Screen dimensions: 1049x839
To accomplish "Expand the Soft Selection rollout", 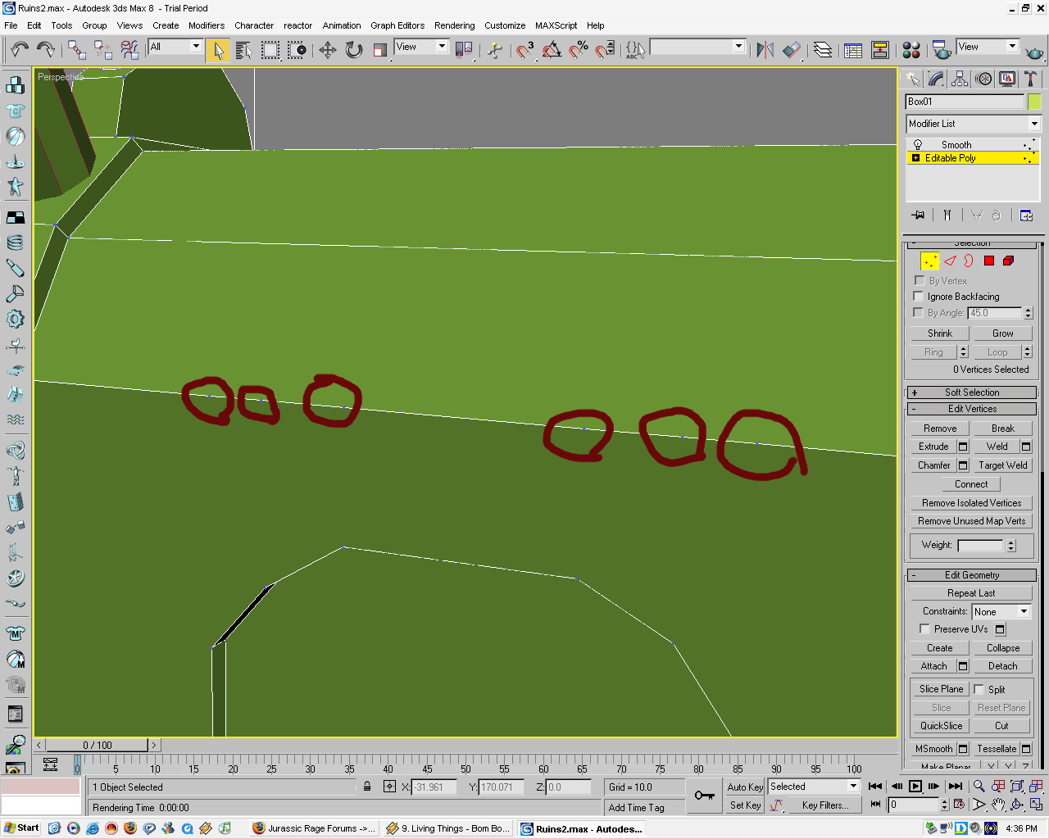I will (x=972, y=392).
